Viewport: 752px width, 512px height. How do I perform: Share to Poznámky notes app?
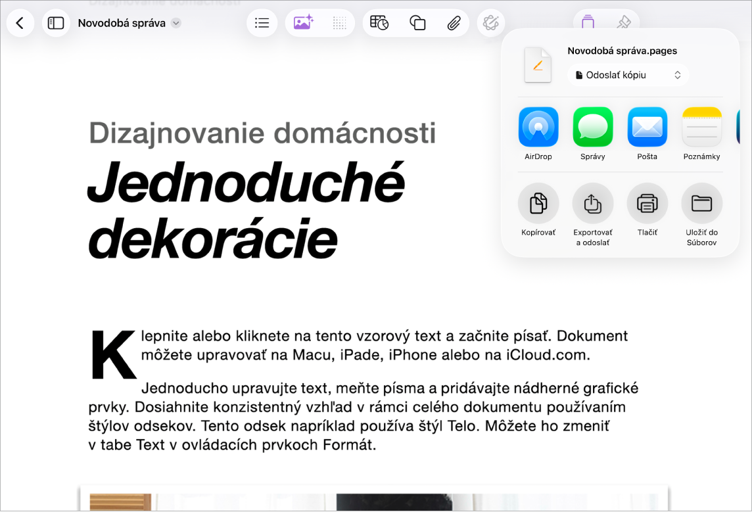tap(701, 134)
